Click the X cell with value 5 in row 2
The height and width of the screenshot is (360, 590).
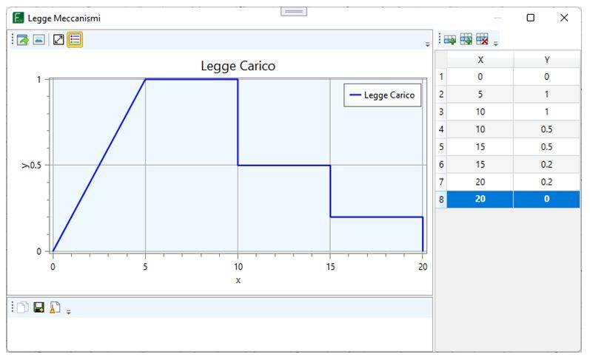pyautogui.click(x=480, y=94)
